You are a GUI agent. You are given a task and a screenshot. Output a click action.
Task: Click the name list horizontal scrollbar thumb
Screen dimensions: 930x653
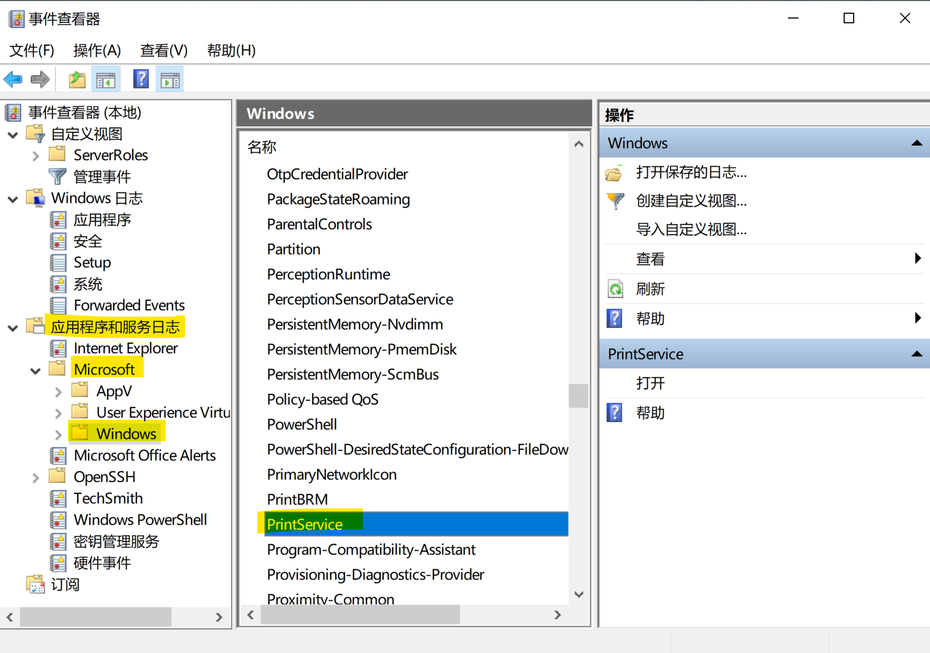[x=360, y=615]
